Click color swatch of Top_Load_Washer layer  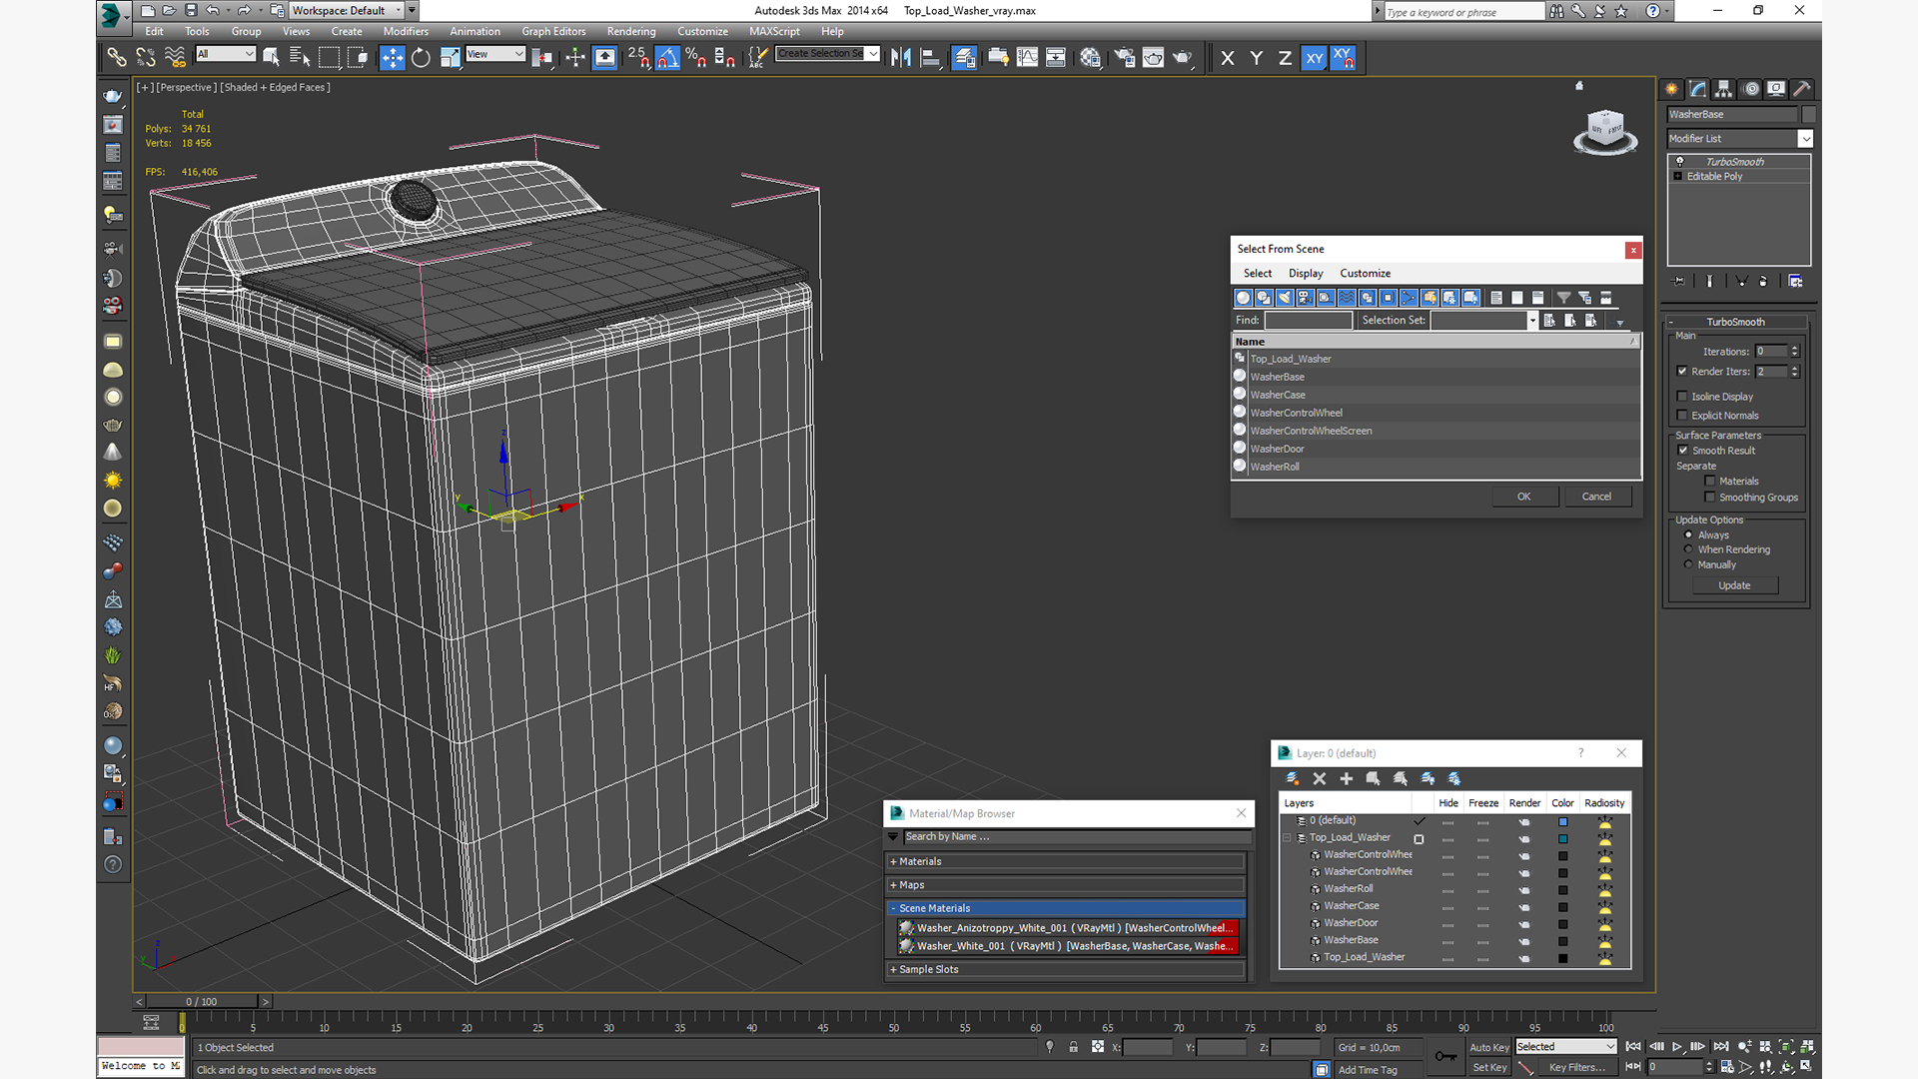coord(1562,838)
